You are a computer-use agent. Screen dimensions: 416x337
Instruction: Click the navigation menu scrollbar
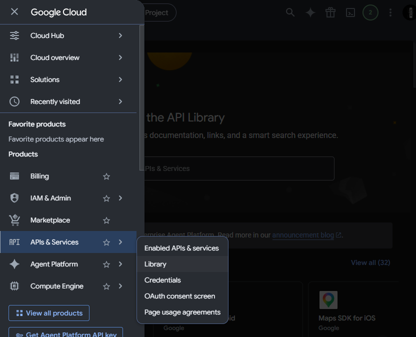pyautogui.click(x=141, y=98)
